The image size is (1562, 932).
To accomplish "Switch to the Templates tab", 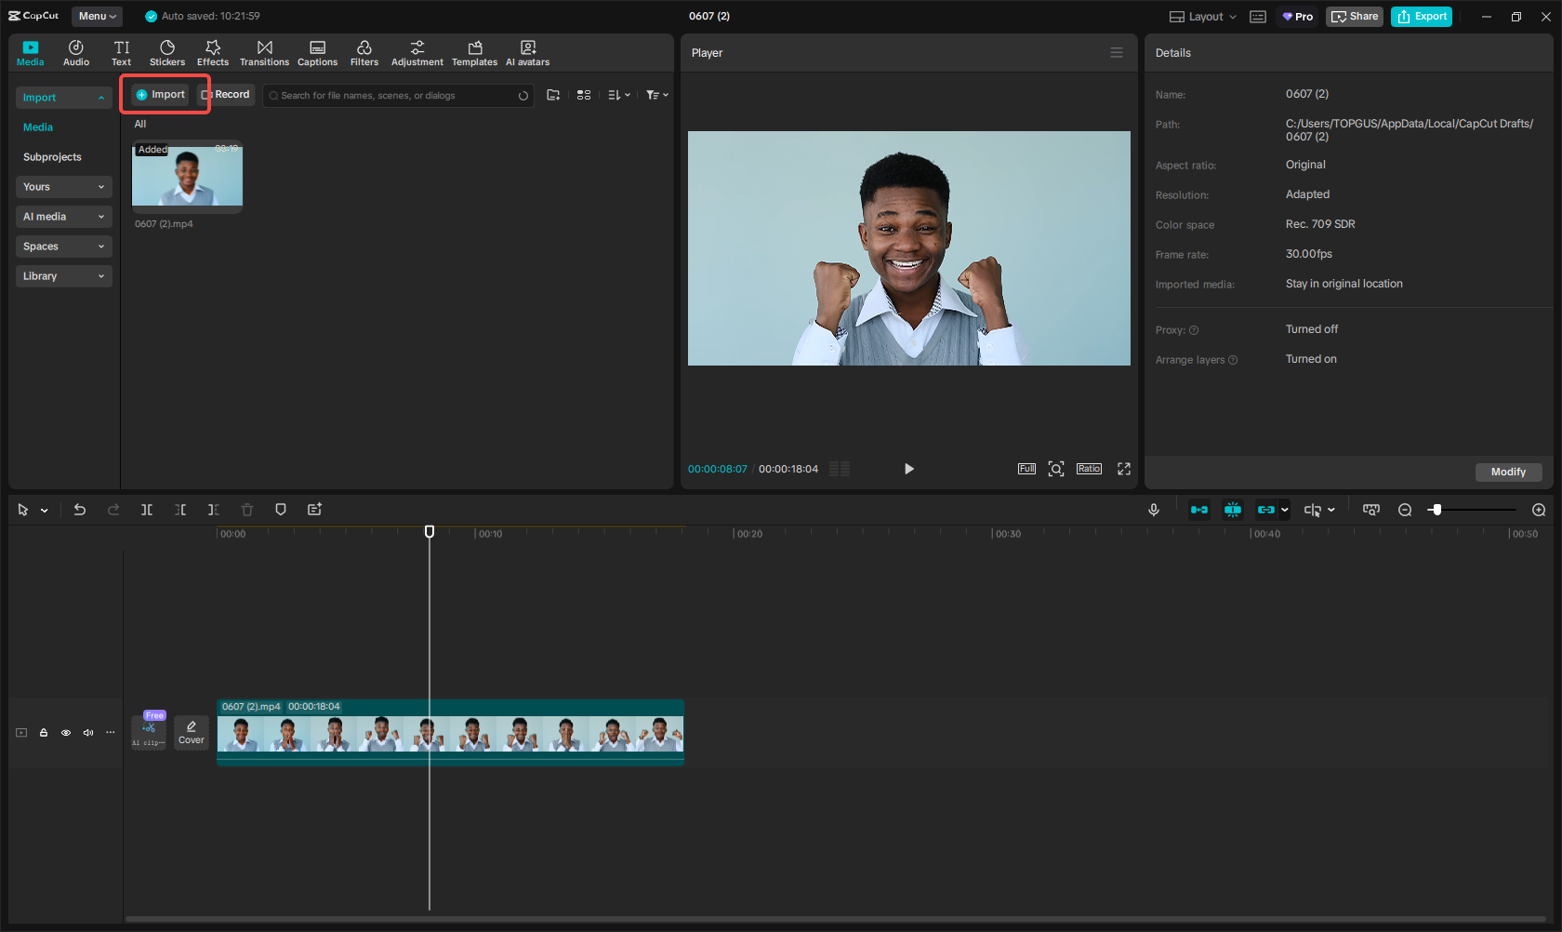I will tap(474, 51).
